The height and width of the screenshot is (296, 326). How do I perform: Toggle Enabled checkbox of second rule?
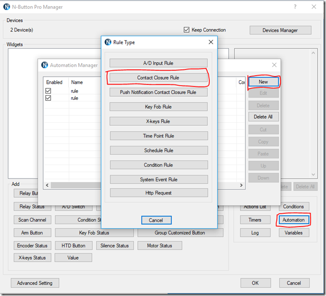coord(48,98)
